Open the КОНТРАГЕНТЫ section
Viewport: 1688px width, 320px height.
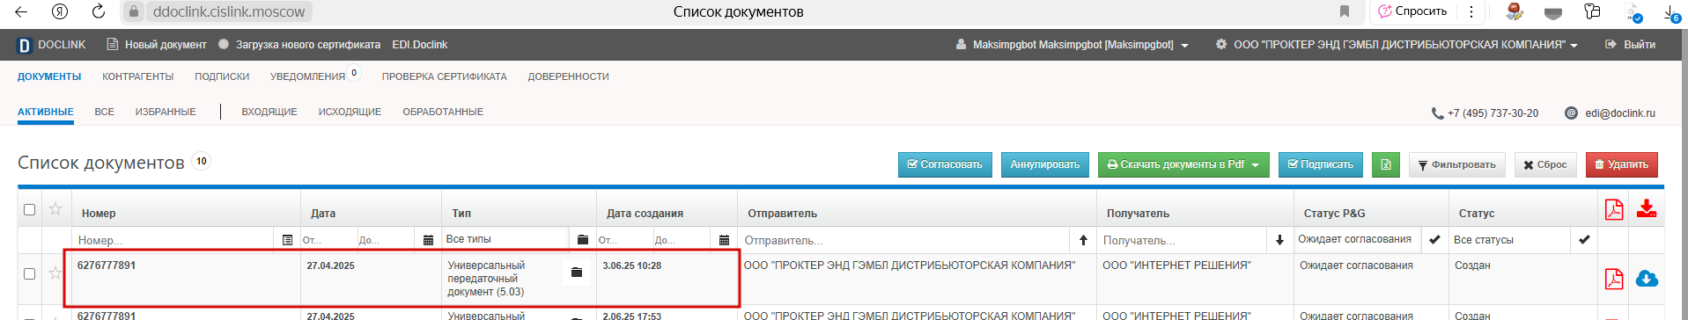(x=138, y=76)
